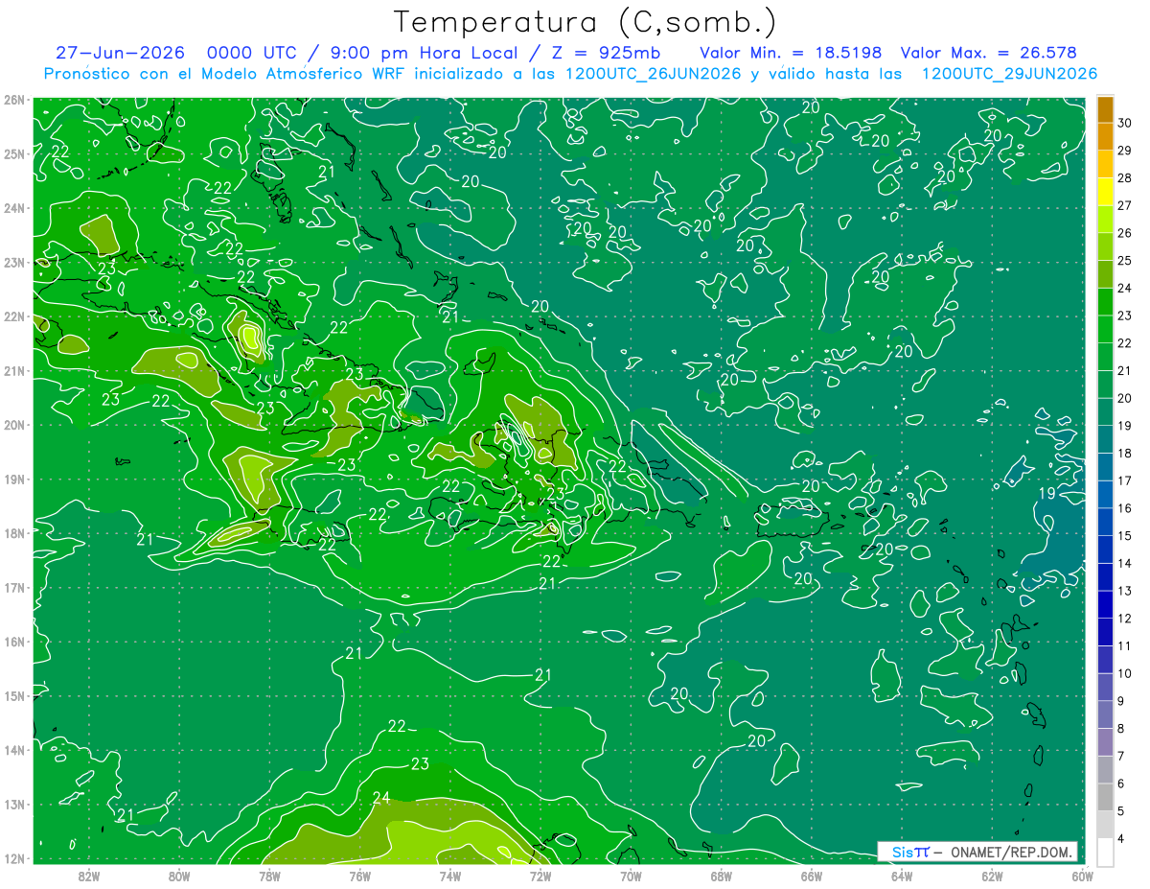Click the latitude label '16N'

(x=13, y=642)
